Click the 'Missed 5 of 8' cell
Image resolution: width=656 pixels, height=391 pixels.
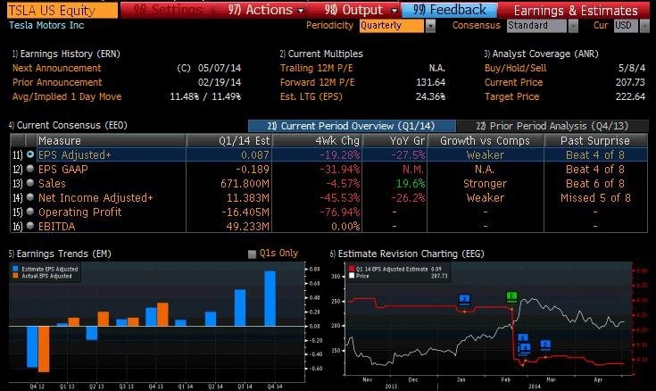point(595,197)
